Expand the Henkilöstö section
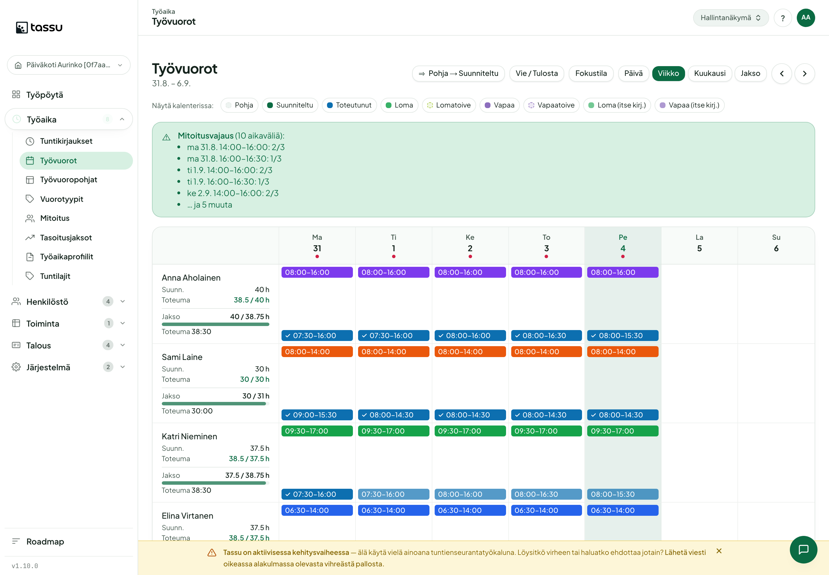 coord(69,302)
